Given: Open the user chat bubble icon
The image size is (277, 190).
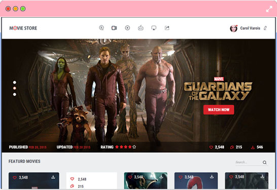Looking at the screenshot, I should (x=101, y=28).
